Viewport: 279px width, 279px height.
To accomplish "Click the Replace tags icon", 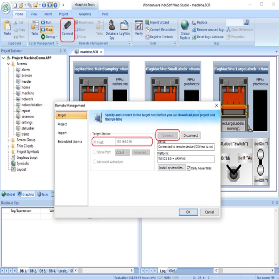I will tap(194, 22).
